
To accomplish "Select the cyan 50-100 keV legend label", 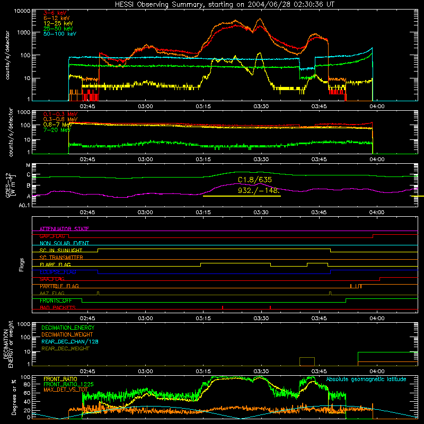I will pyautogui.click(x=60, y=34).
